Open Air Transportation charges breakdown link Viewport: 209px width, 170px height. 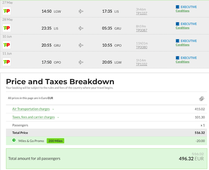[31, 109]
